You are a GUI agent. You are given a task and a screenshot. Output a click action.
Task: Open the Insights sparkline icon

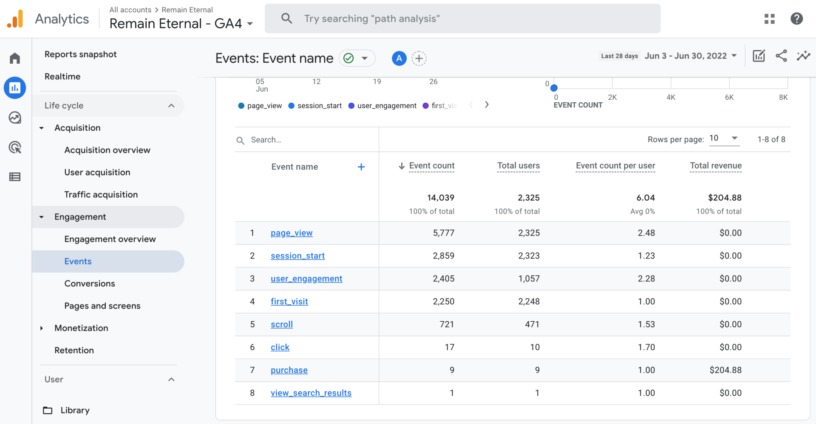(x=803, y=56)
